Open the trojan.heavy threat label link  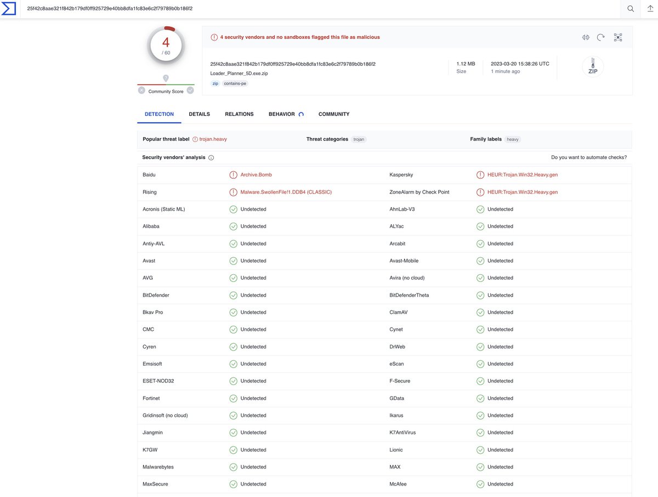[213, 139]
